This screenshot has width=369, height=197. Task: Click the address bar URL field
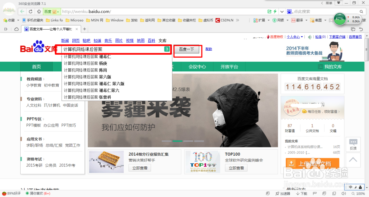(163, 11)
